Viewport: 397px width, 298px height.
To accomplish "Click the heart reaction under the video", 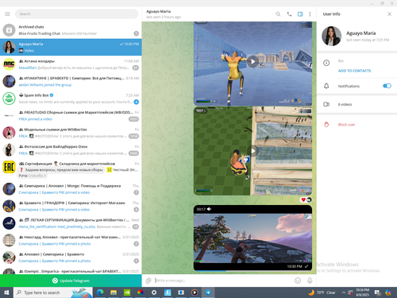I will click(x=303, y=199).
